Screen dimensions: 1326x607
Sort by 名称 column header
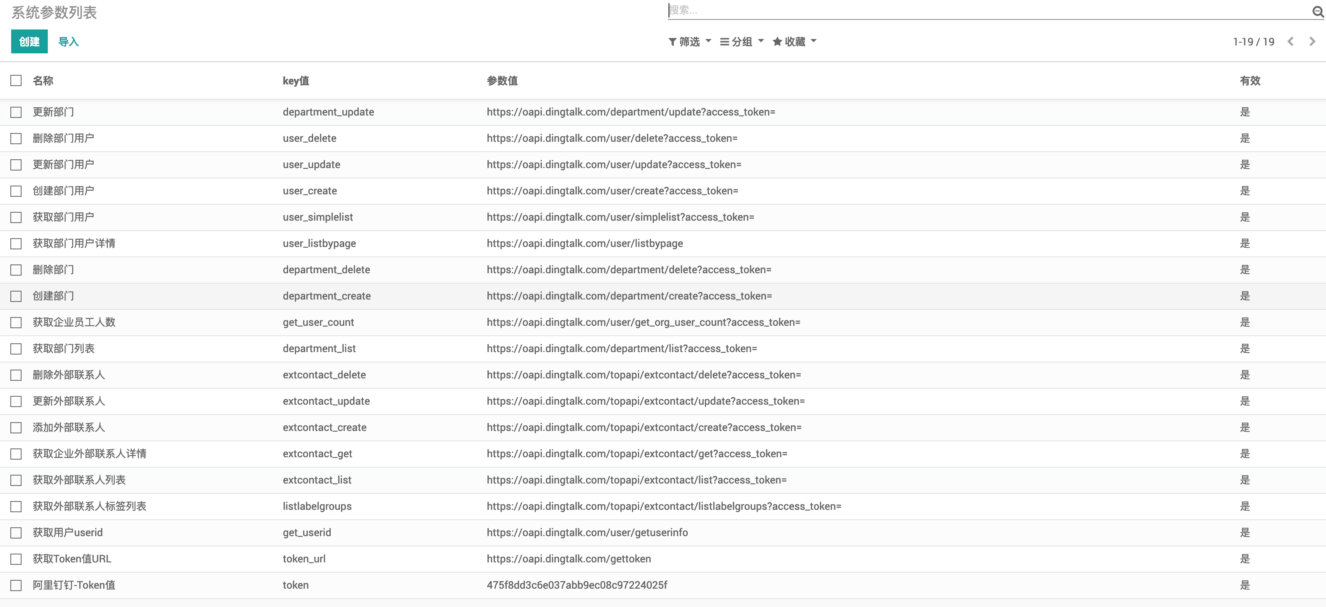pyautogui.click(x=43, y=81)
